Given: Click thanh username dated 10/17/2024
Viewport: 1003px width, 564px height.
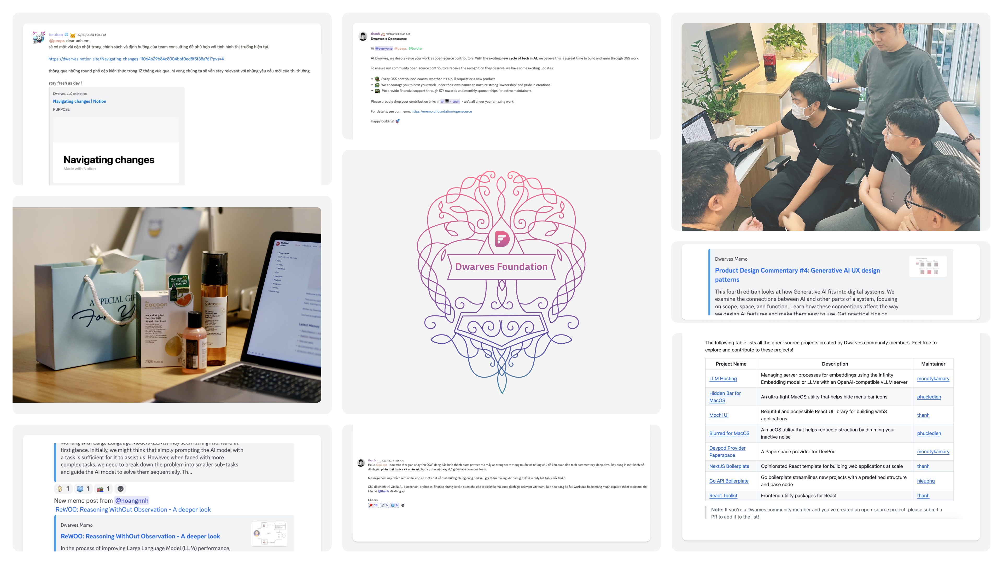Looking at the screenshot, I should click(375, 34).
